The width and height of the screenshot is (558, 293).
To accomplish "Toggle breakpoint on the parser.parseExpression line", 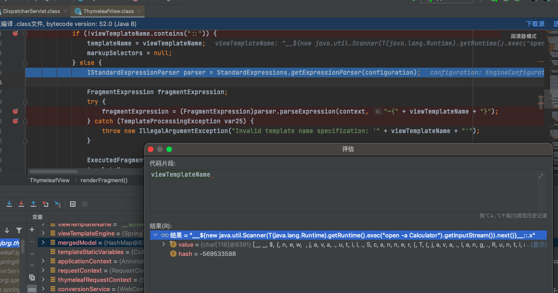I will tap(15, 111).
